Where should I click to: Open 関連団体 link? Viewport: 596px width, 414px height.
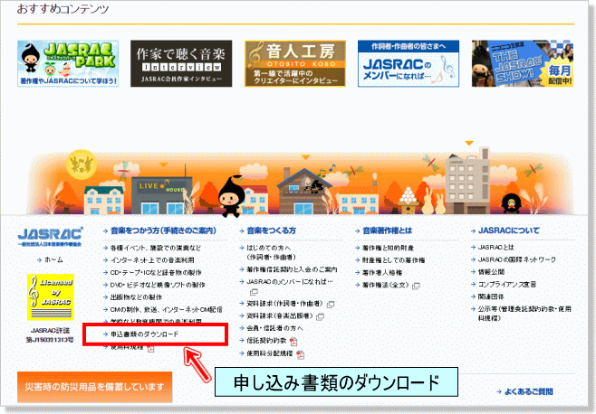[x=491, y=296]
